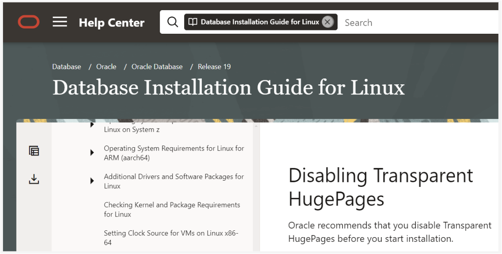This screenshot has width=502, height=254.
Task: Open the hamburger navigation menu
Action: coord(60,22)
